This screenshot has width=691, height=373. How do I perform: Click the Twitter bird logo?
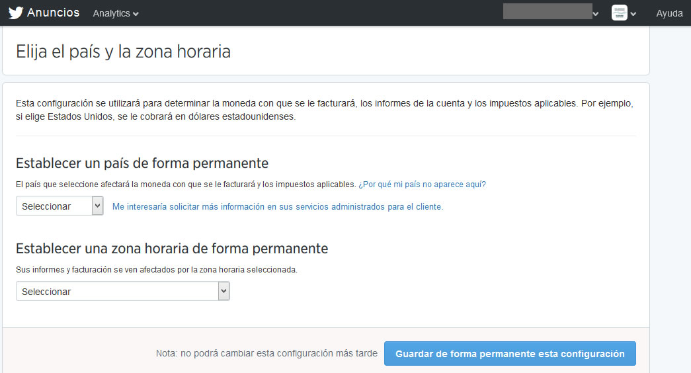click(16, 13)
